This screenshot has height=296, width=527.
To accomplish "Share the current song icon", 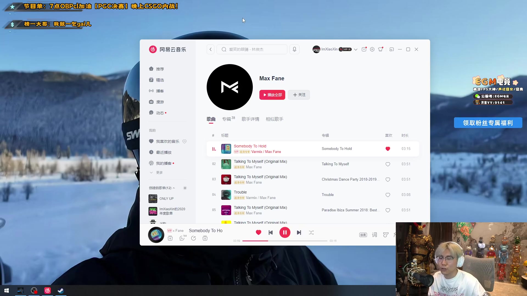I will pyautogui.click(x=194, y=238).
